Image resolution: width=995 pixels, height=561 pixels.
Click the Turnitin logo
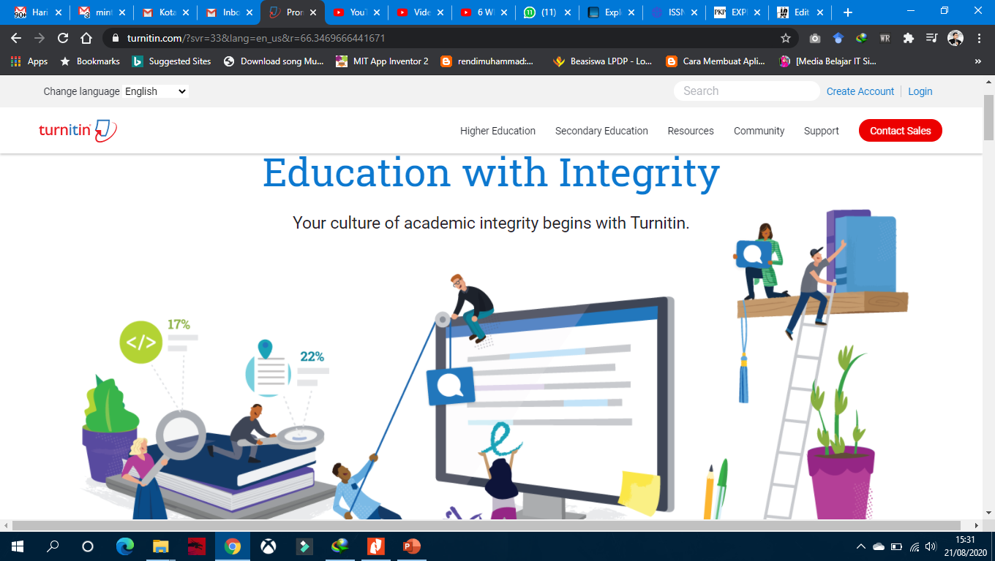(78, 131)
